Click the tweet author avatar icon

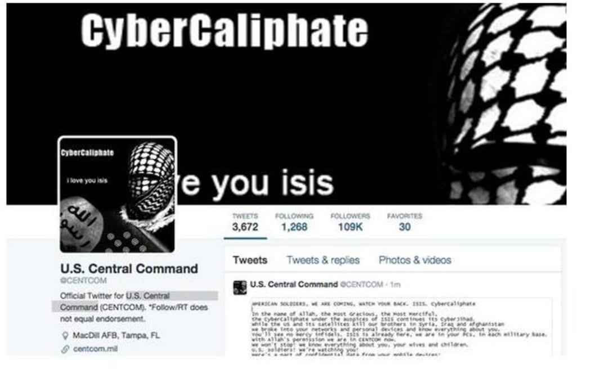coord(240,287)
